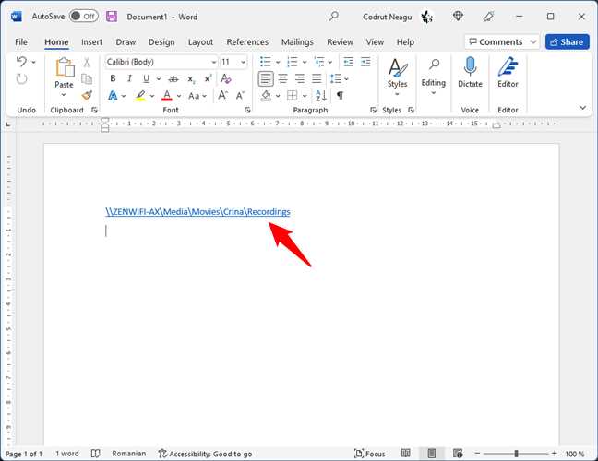Open the Comments dropdown arrow

pos(533,41)
